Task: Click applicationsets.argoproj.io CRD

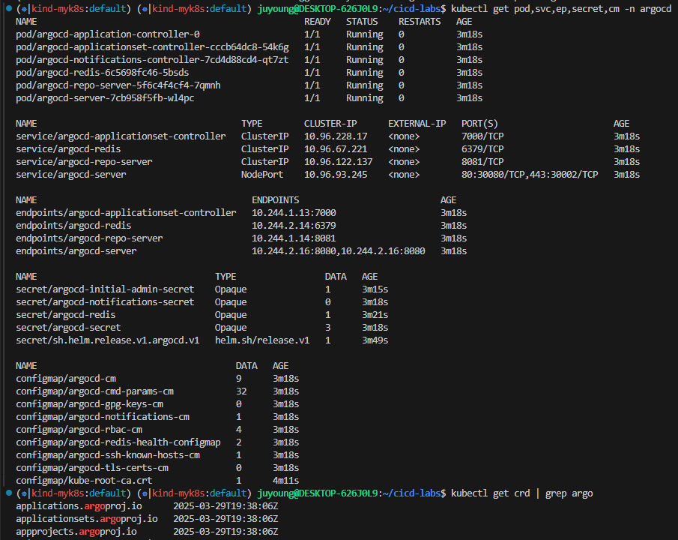Action: tap(87, 519)
